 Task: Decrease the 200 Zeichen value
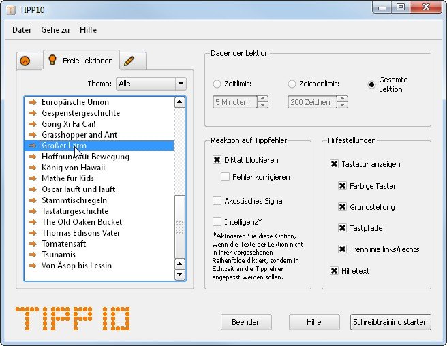pos(342,105)
